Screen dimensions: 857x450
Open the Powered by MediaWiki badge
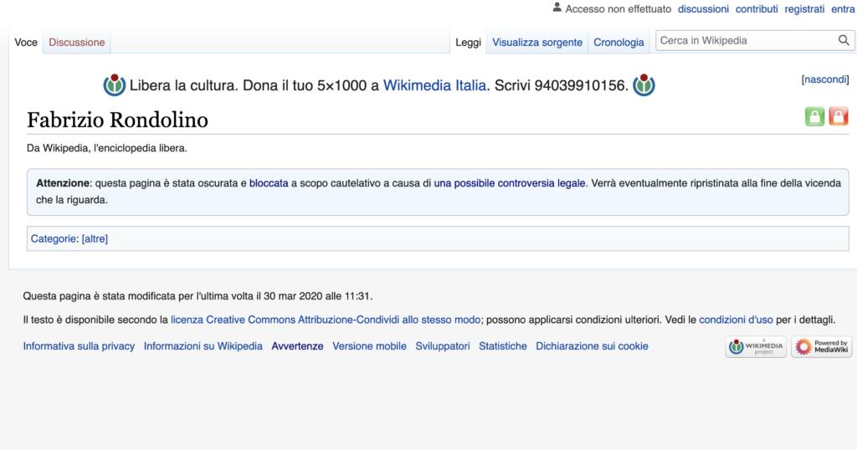[821, 347]
